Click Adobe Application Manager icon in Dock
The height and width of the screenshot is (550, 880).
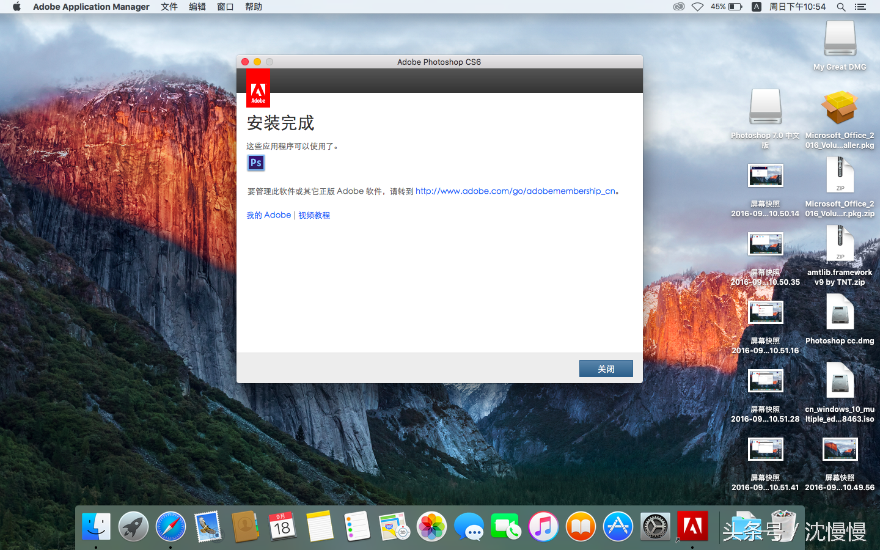(692, 526)
